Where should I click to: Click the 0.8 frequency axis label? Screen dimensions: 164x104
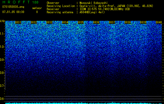[x=2, y=73]
